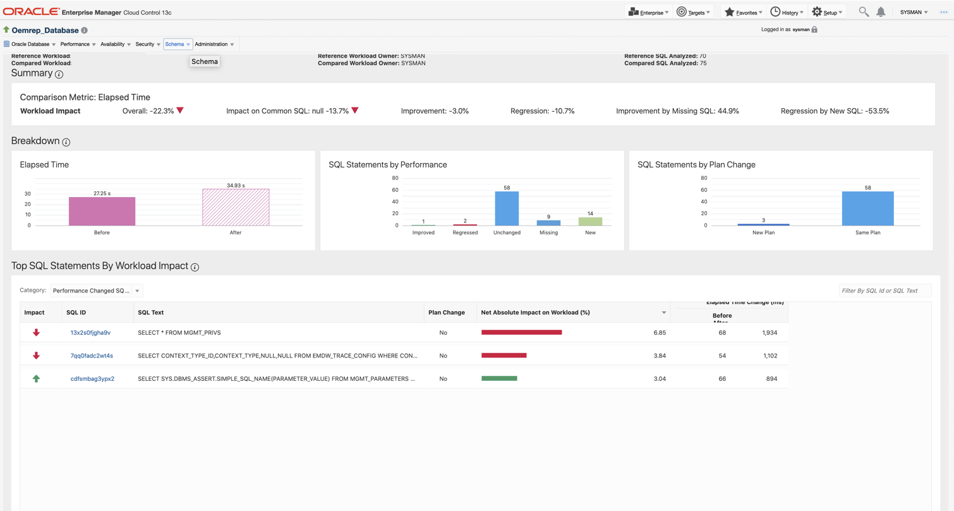Open the overflow dots menu at top right
This screenshot has height=511, width=954.
(x=944, y=12)
